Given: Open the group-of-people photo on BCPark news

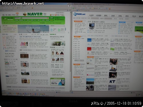Looking at the screenshot, I should 114,62.
